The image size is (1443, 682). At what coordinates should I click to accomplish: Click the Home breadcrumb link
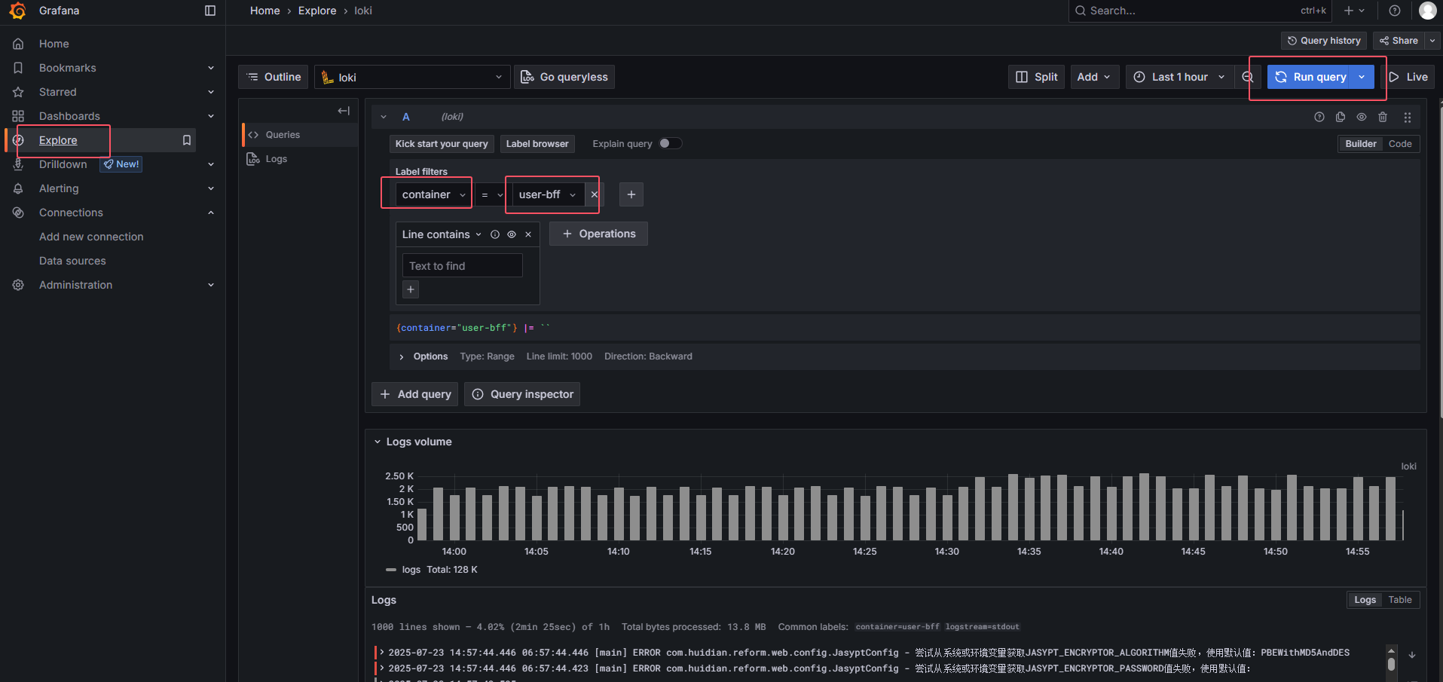tap(265, 11)
